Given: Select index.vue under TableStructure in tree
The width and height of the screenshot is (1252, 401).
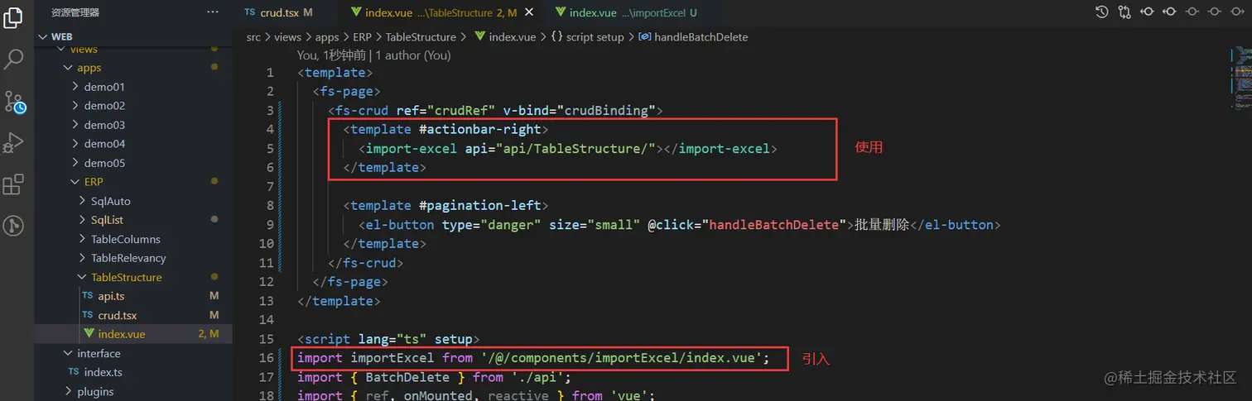Looking at the screenshot, I should pos(132,334).
